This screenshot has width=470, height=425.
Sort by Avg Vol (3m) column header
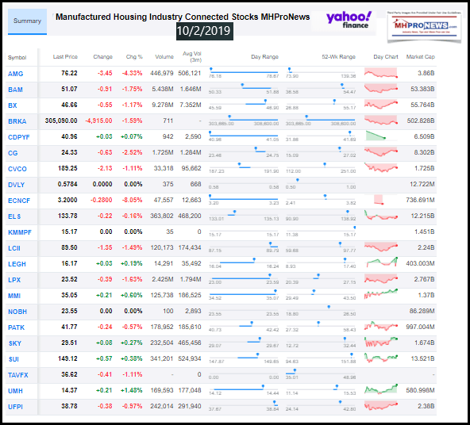click(x=192, y=56)
